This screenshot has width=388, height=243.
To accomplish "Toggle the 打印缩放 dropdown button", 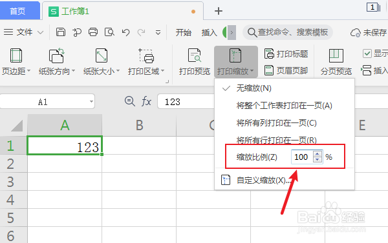I will click(236, 62).
